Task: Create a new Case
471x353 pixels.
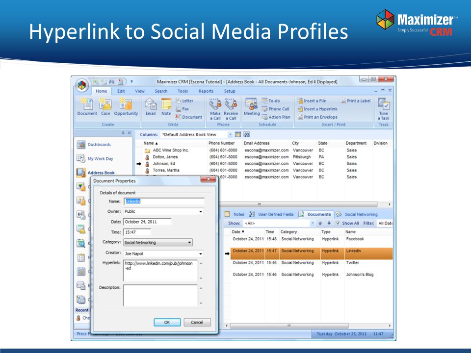Action: [x=105, y=107]
